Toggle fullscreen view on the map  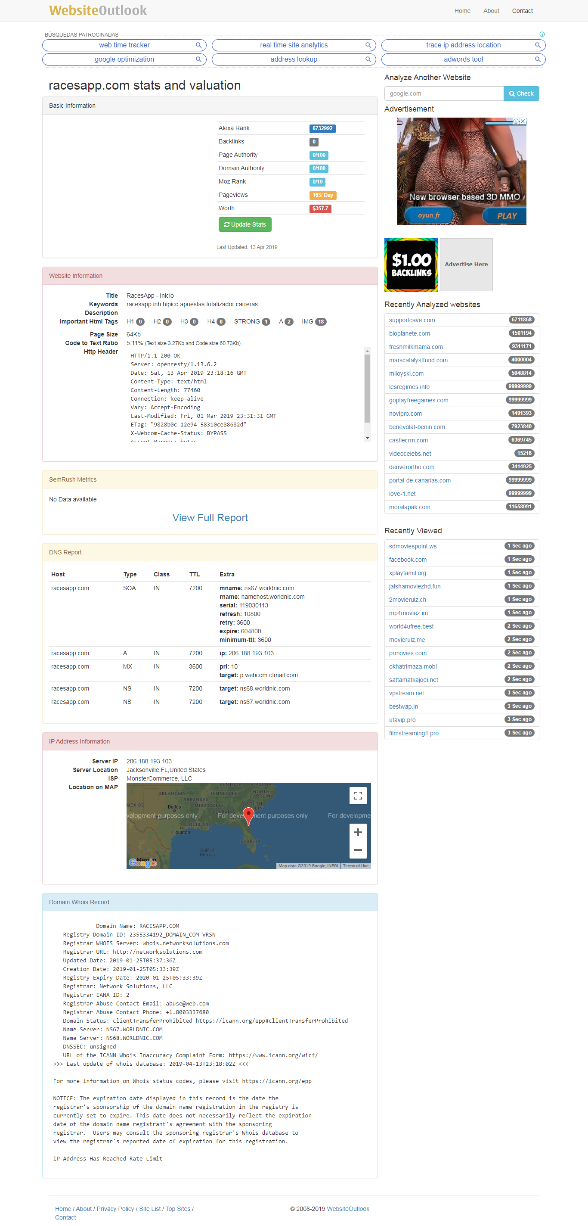[358, 795]
